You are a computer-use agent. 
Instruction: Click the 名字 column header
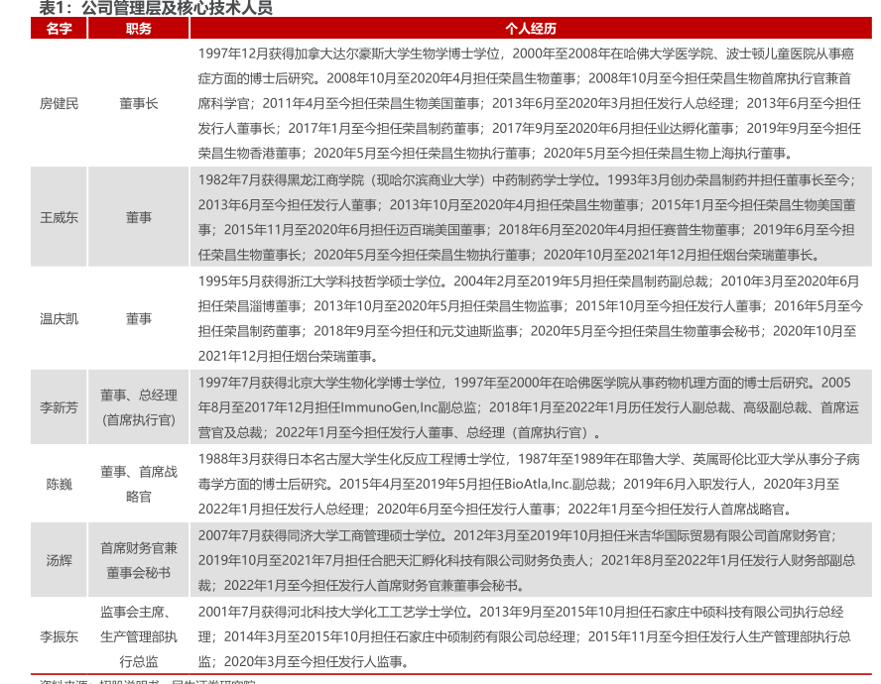pos(59,29)
